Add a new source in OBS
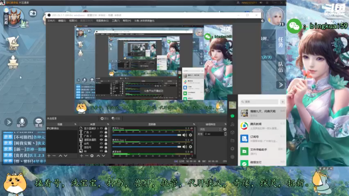This screenshot has width=349, height=196. [x=82, y=156]
